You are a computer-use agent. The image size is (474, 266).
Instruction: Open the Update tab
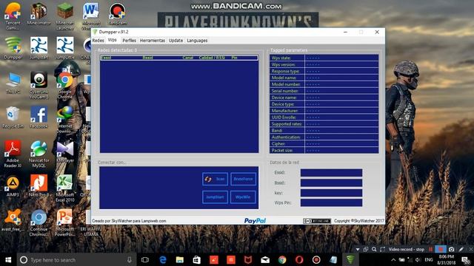point(176,41)
